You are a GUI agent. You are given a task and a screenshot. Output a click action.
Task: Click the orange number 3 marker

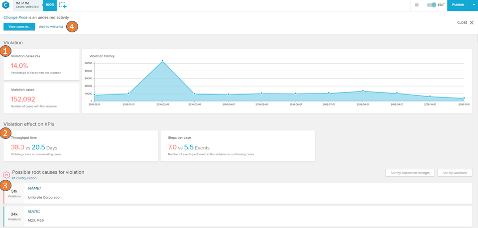(5, 185)
